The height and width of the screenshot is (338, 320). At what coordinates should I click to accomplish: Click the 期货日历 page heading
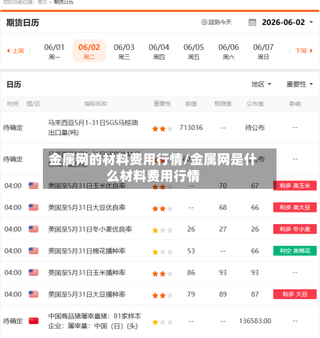[x=22, y=22]
